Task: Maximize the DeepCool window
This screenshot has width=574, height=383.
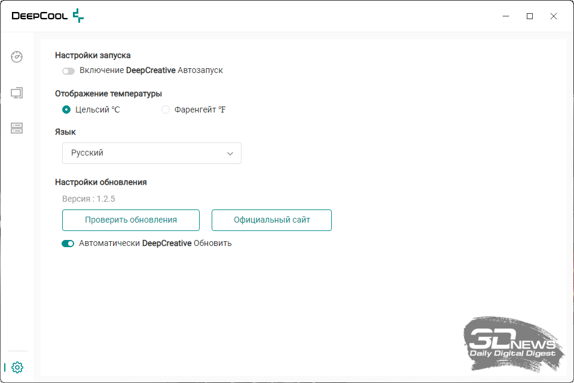Action: point(530,16)
